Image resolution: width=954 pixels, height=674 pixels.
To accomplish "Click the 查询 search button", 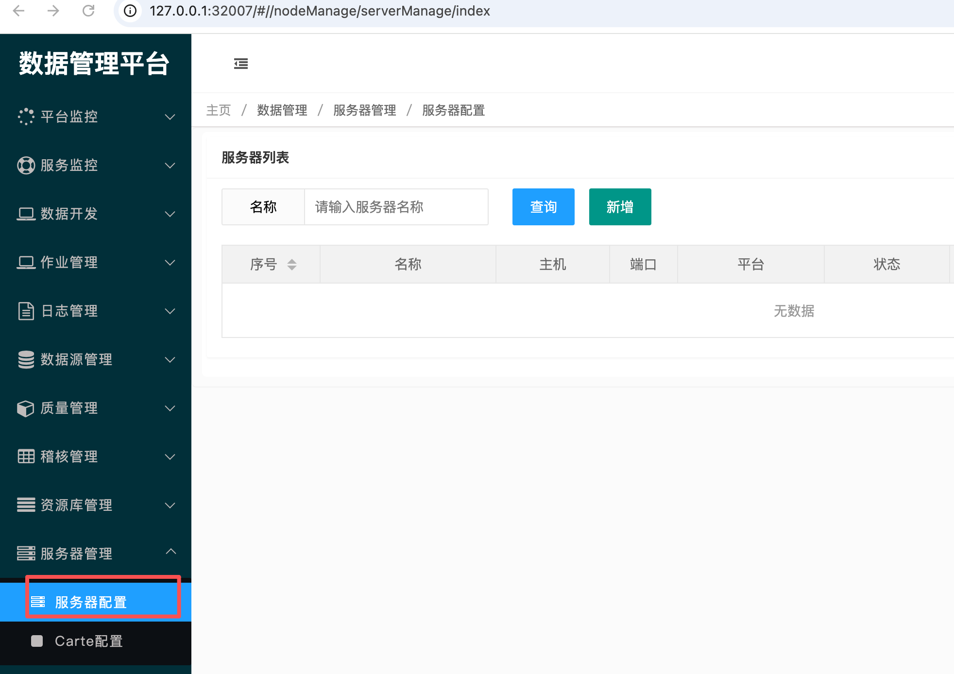I will pyautogui.click(x=543, y=207).
